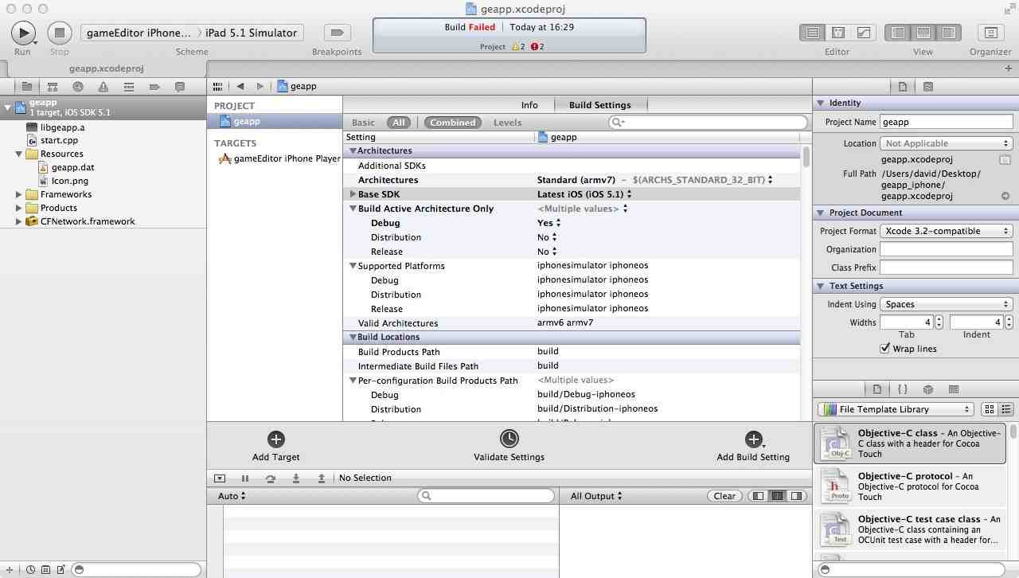
Task: Toggle the Debug area view button
Action: (x=923, y=33)
